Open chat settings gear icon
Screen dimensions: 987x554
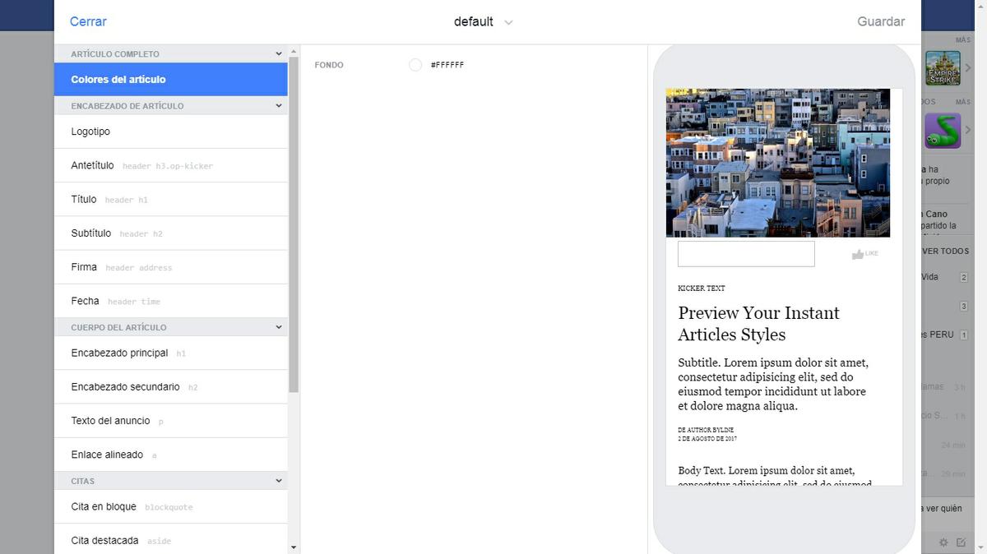[x=943, y=542]
